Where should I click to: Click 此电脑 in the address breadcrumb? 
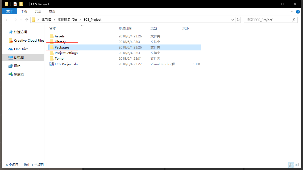point(46,20)
